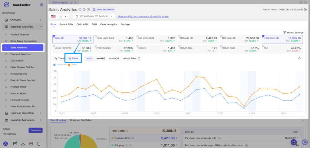Click the Purchase button
310x148 pixels.
pos(36,130)
